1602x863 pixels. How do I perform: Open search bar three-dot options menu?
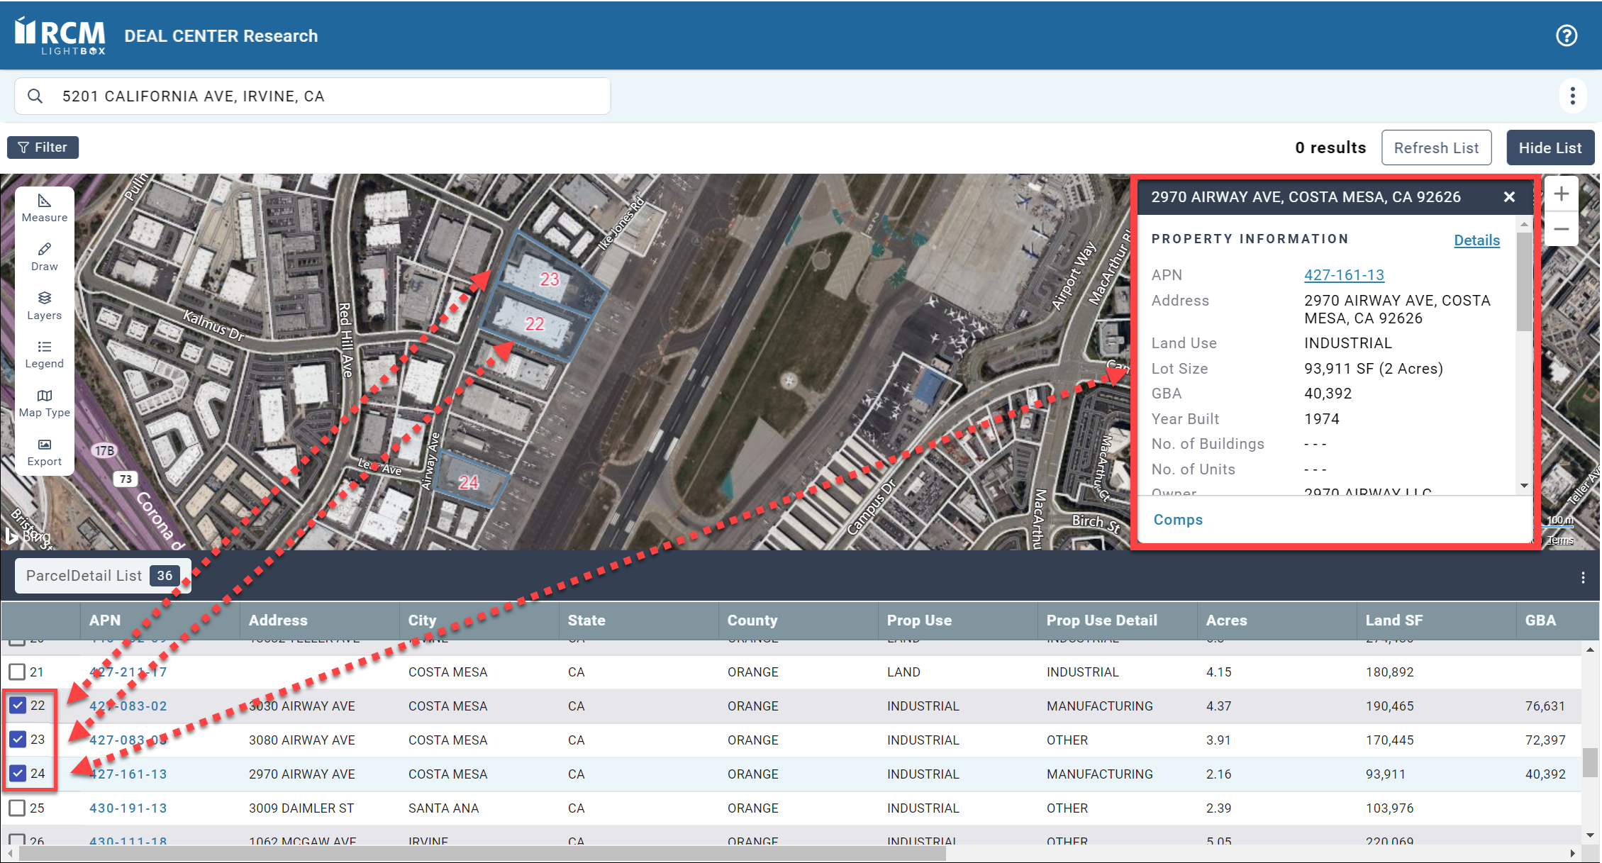[1572, 96]
